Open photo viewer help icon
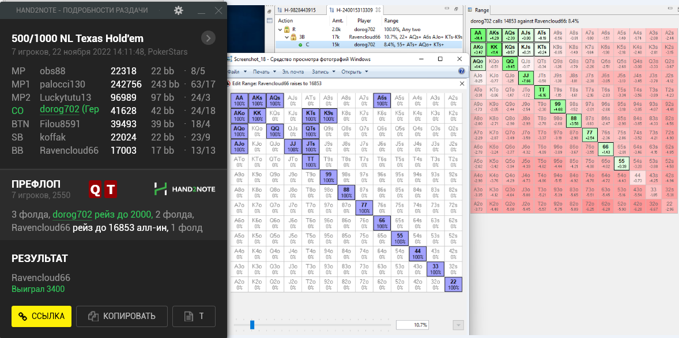The image size is (679, 338). click(x=462, y=71)
